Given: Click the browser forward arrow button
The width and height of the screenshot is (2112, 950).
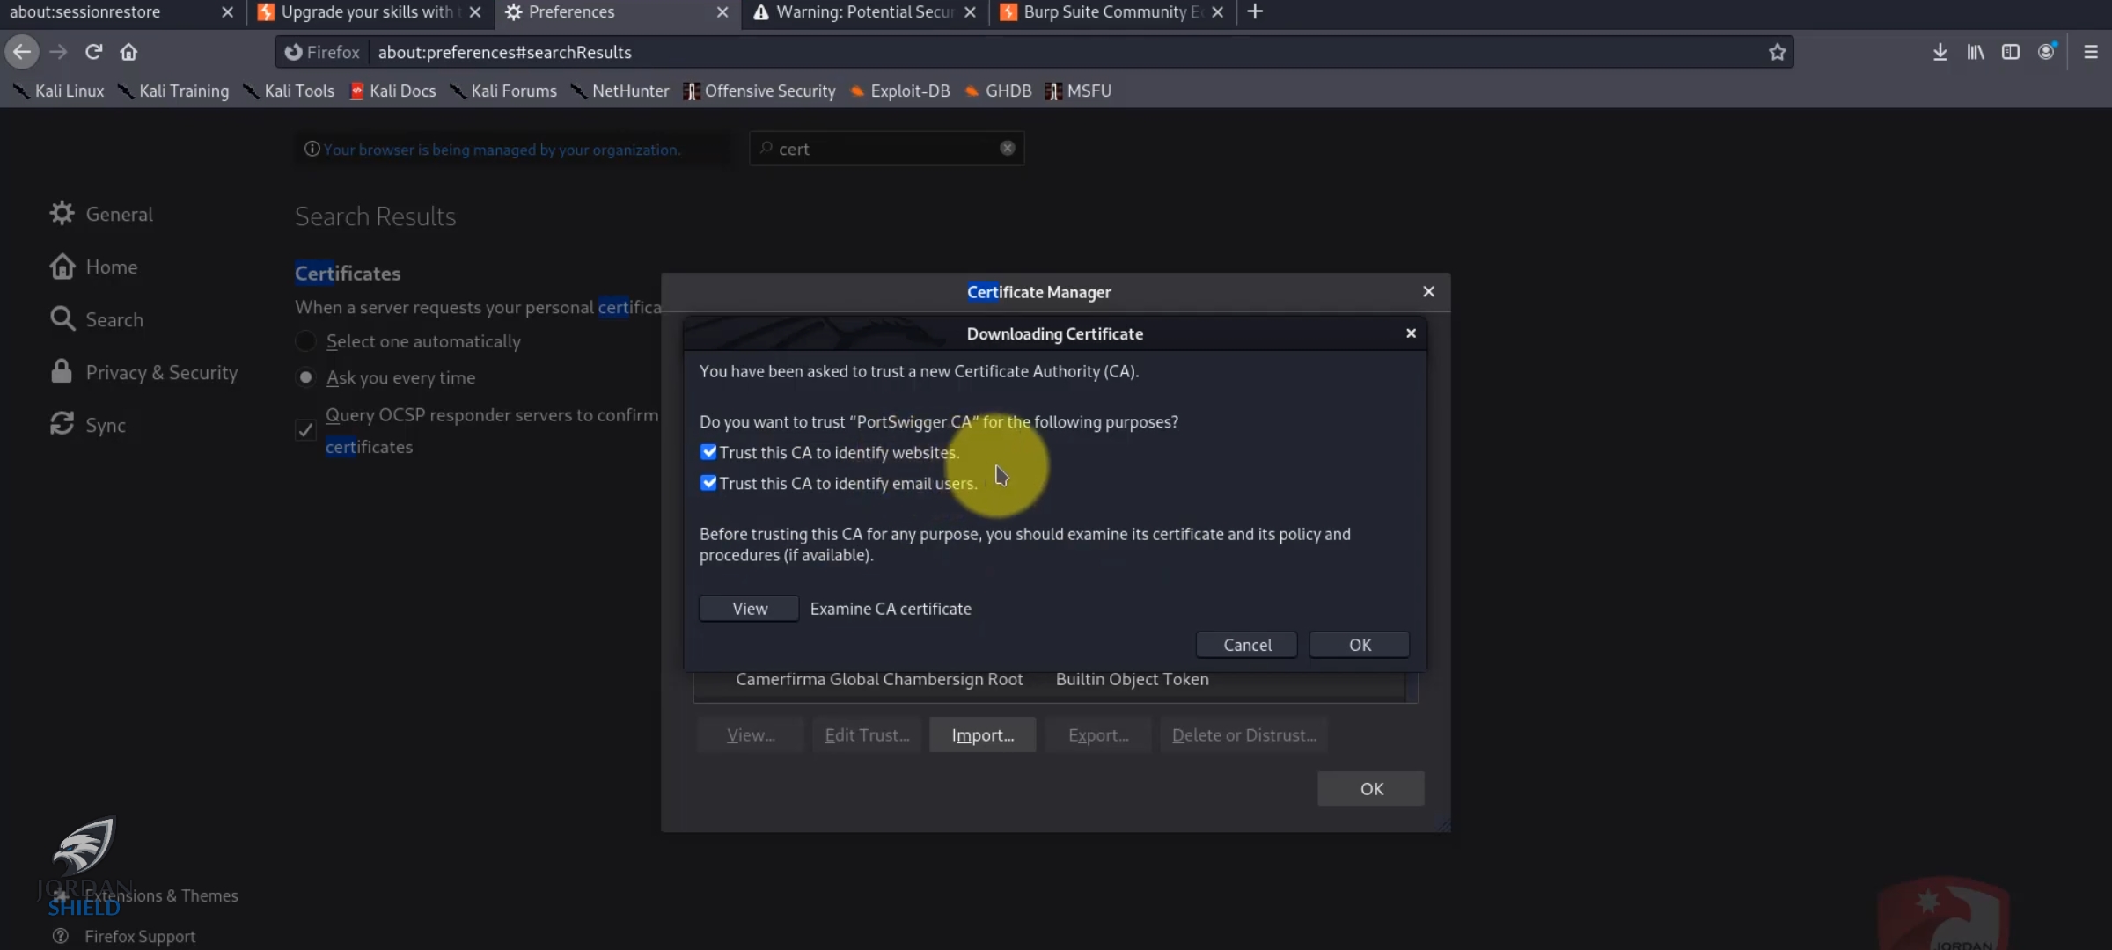Looking at the screenshot, I should (x=58, y=52).
